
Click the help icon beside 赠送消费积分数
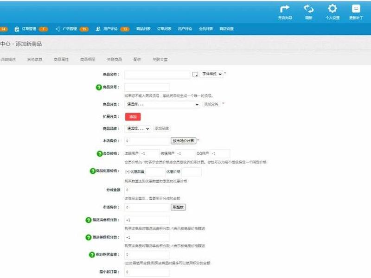coord(88,220)
